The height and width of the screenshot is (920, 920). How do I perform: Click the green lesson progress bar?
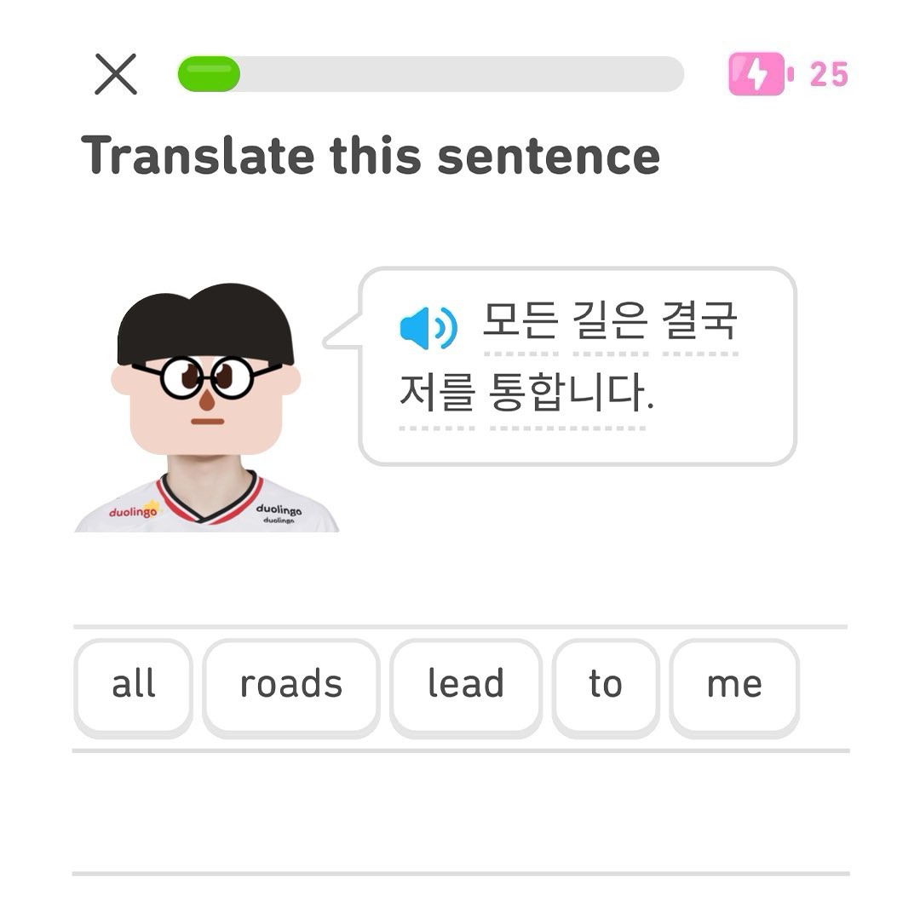point(430,74)
